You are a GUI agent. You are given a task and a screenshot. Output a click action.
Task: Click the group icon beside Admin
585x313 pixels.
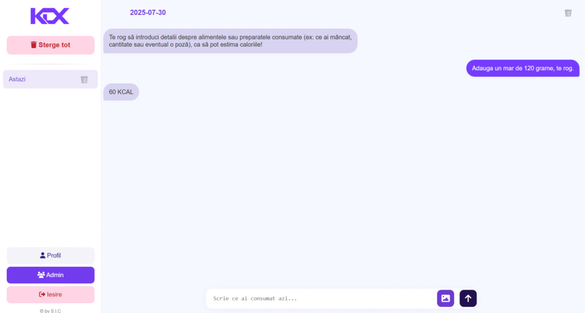[x=41, y=275]
